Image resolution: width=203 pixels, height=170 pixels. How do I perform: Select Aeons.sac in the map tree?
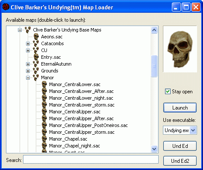click(52, 37)
